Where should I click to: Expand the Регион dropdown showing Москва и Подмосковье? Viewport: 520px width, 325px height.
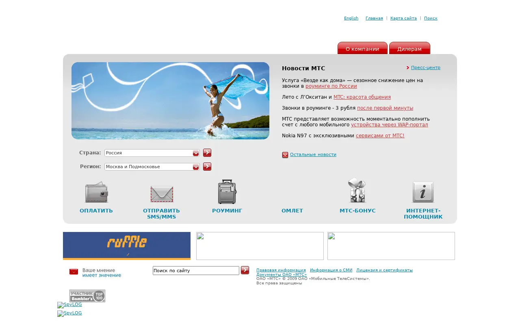pos(152,167)
